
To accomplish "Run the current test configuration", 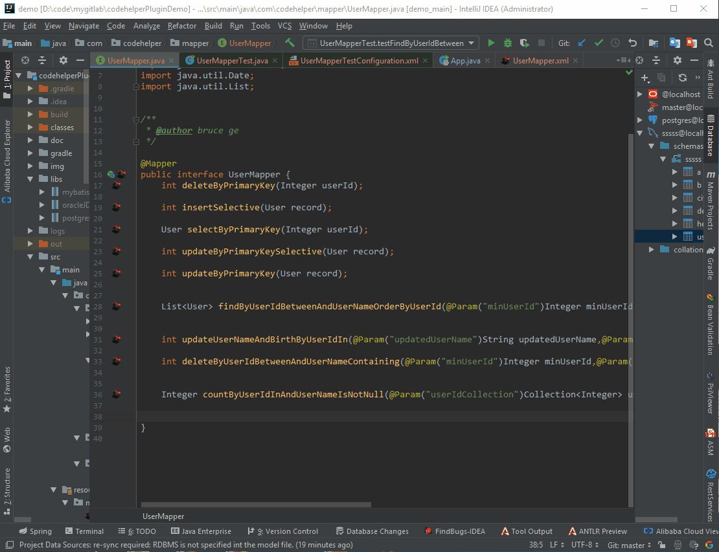I will [491, 43].
